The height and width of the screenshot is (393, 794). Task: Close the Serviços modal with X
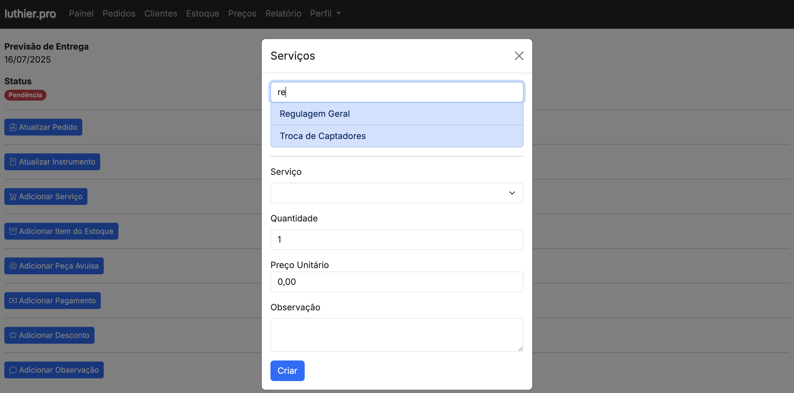[x=519, y=56]
